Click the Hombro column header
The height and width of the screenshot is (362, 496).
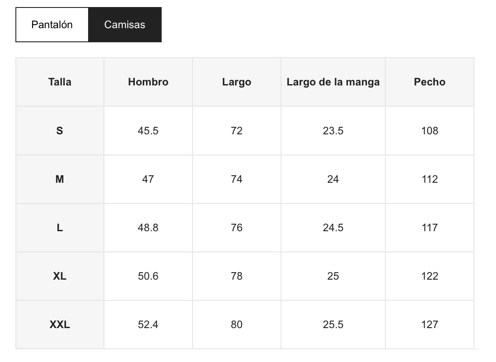(x=148, y=82)
